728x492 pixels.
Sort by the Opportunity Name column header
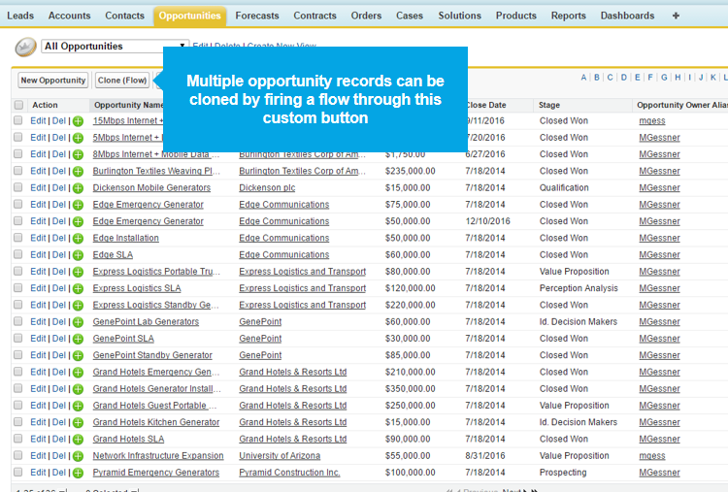(x=128, y=105)
